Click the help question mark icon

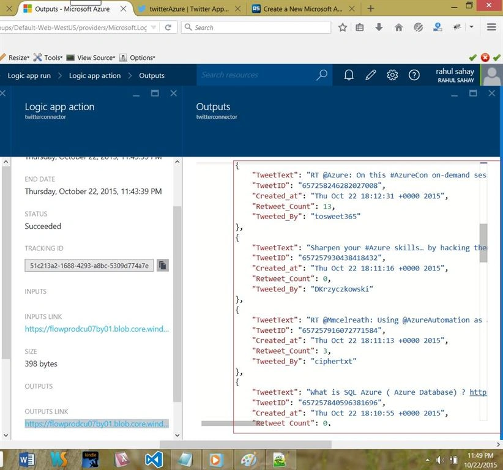coord(414,75)
